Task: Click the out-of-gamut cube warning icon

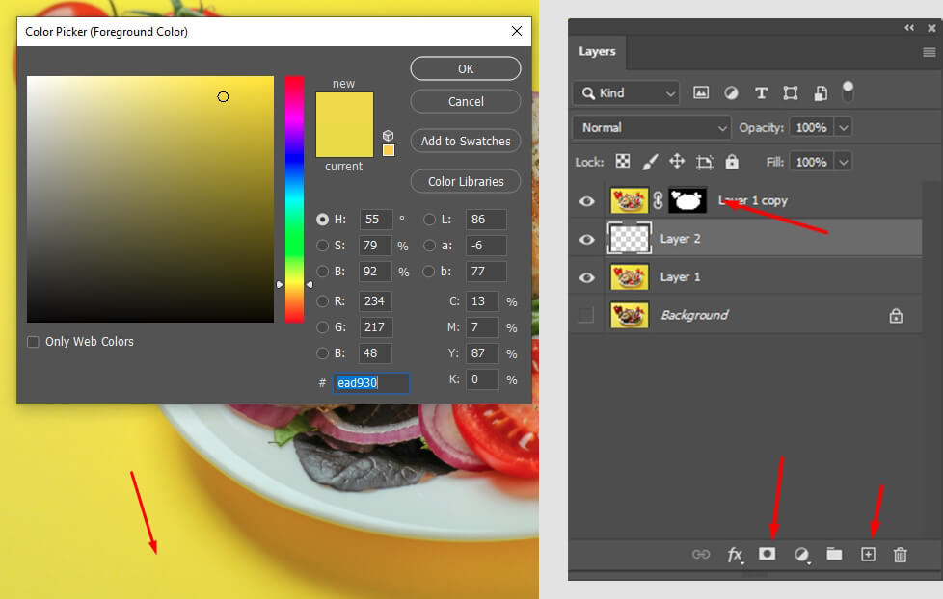Action: (388, 136)
